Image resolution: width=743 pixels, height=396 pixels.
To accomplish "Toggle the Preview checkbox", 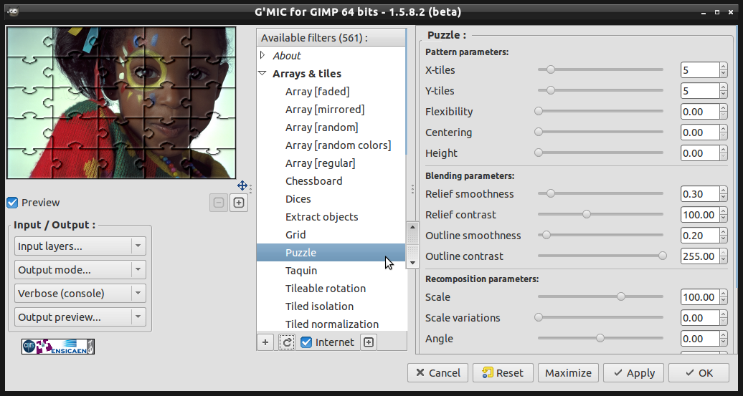I will [12, 203].
